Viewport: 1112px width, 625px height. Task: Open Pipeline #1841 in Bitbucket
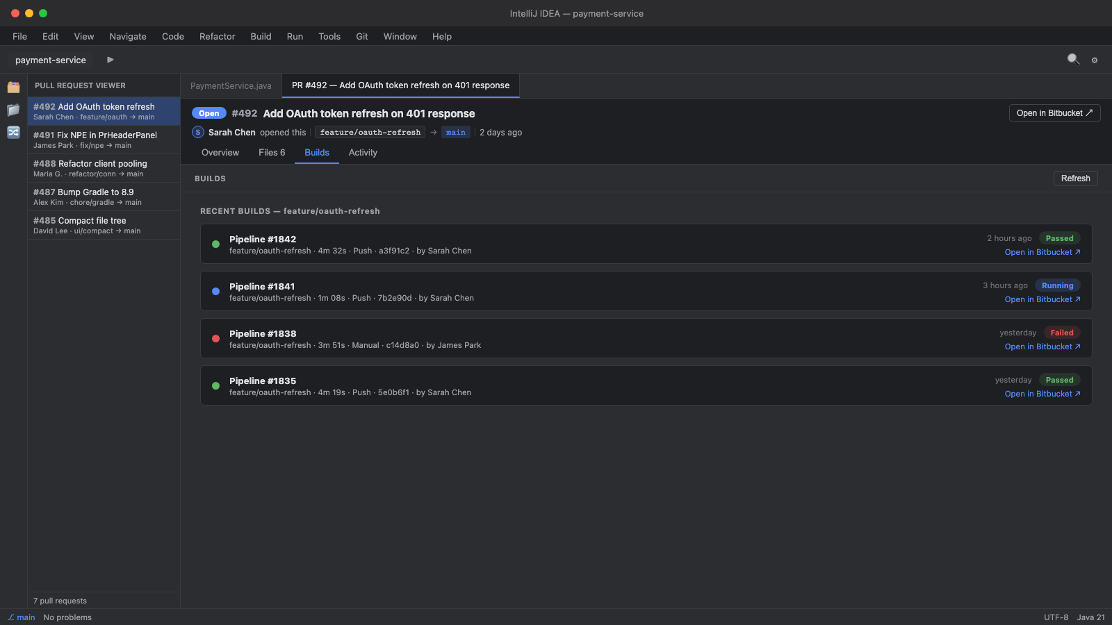pyautogui.click(x=1042, y=299)
